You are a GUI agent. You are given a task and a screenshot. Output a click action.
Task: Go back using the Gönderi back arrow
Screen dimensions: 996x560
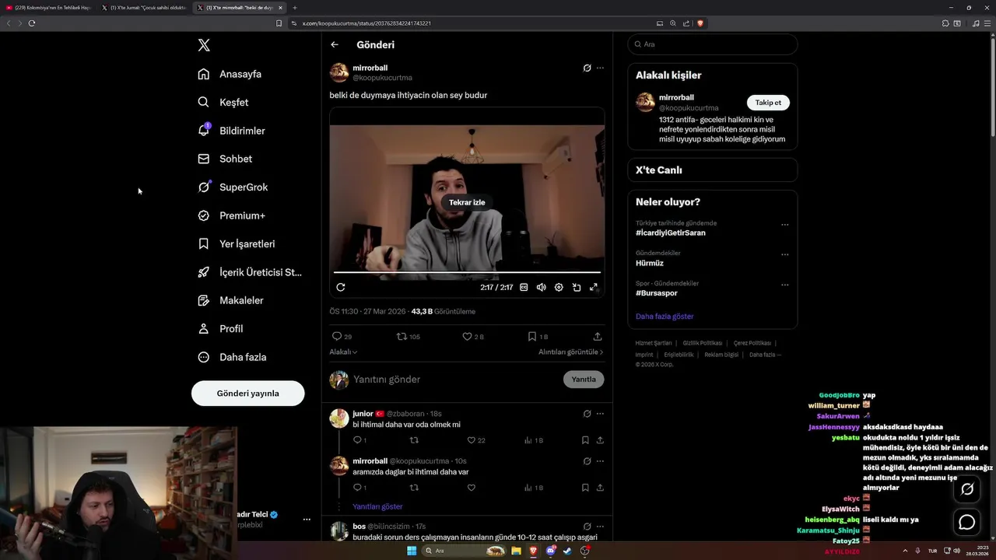click(335, 45)
